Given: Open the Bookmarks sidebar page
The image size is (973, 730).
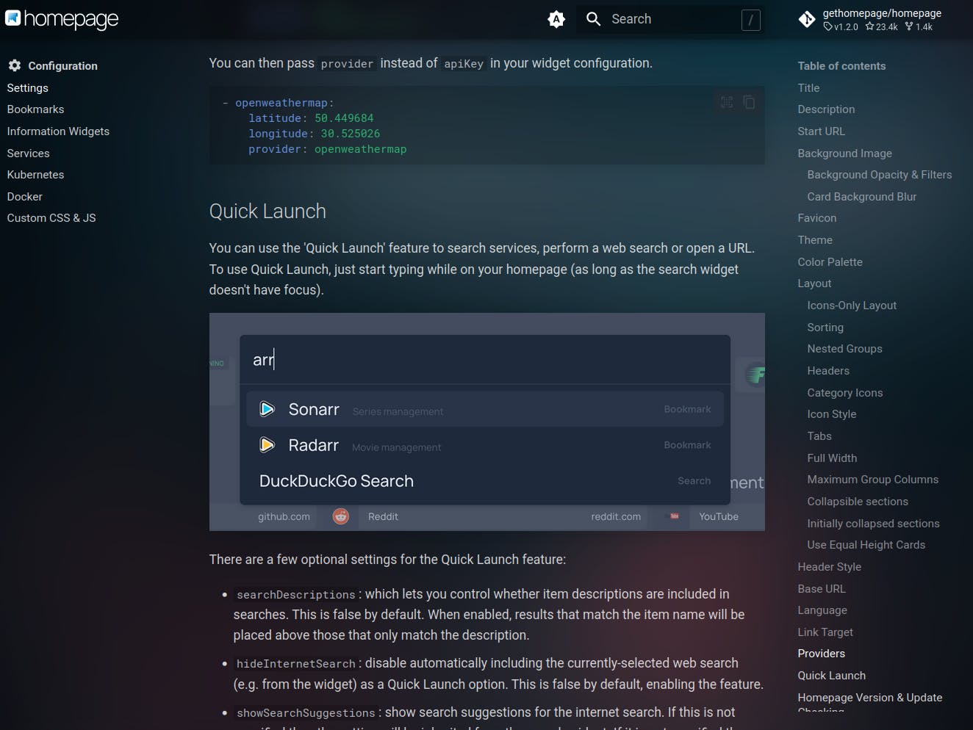Looking at the screenshot, I should pyautogui.click(x=35, y=109).
